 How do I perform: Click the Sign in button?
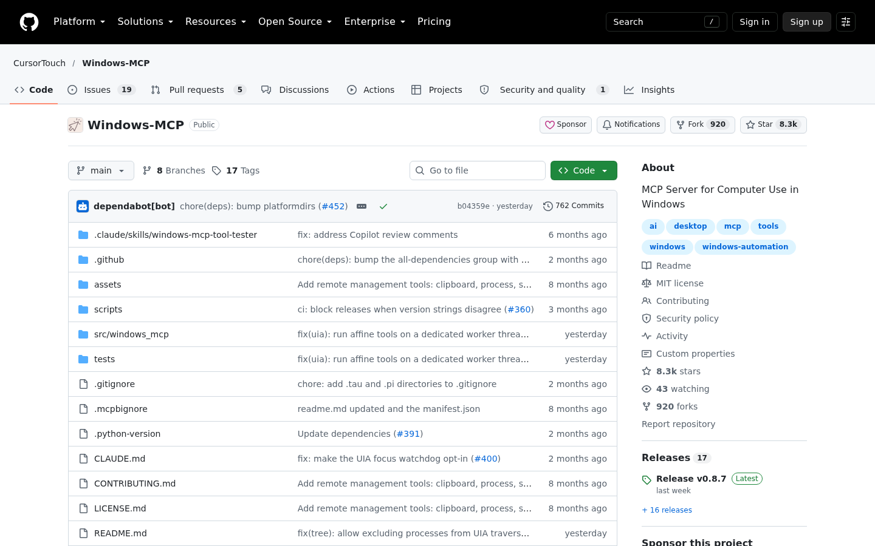[x=755, y=22]
